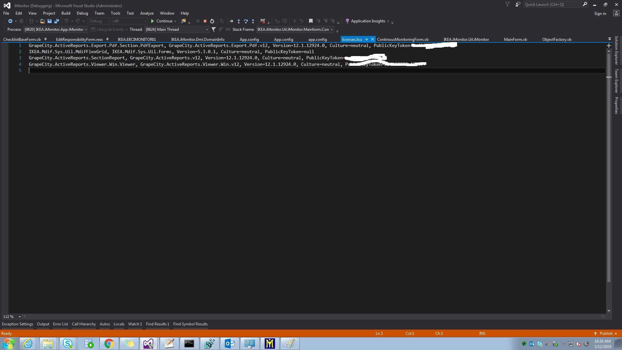Open Skype from the taskbar
Image resolution: width=622 pixels, height=350 pixels.
coord(68,344)
